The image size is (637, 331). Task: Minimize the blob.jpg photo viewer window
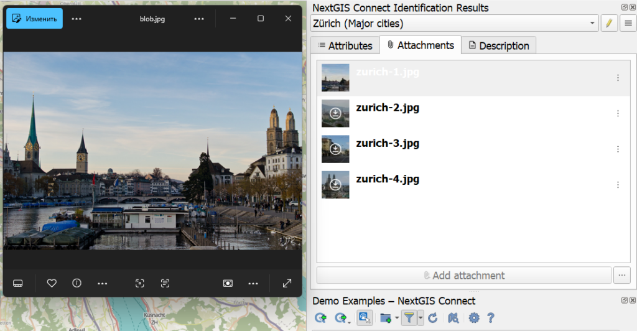coord(233,19)
